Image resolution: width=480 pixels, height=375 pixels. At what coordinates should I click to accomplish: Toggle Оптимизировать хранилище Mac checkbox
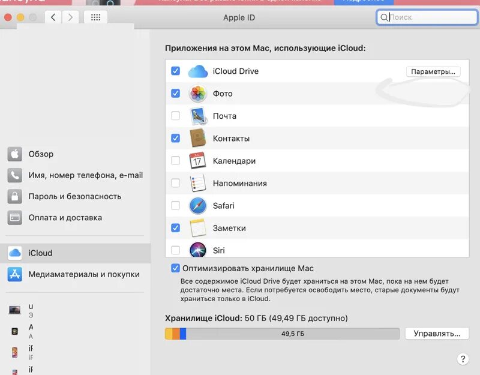pos(175,268)
